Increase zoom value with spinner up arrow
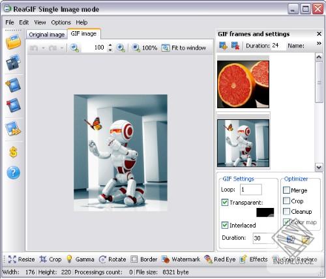The image size is (326, 279). tap(110, 45)
